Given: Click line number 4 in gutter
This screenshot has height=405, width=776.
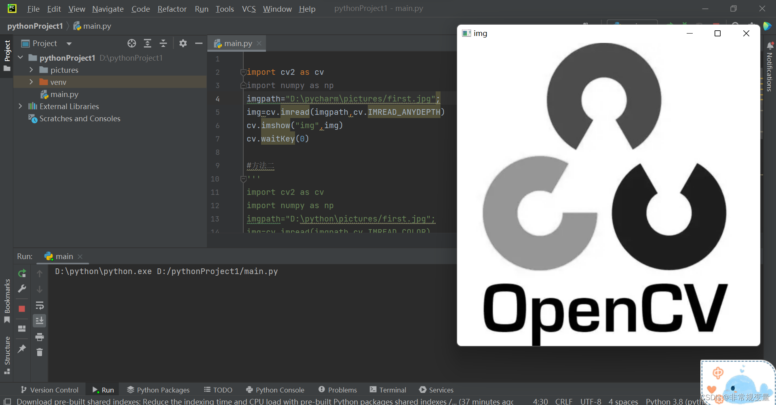Looking at the screenshot, I should tap(217, 99).
